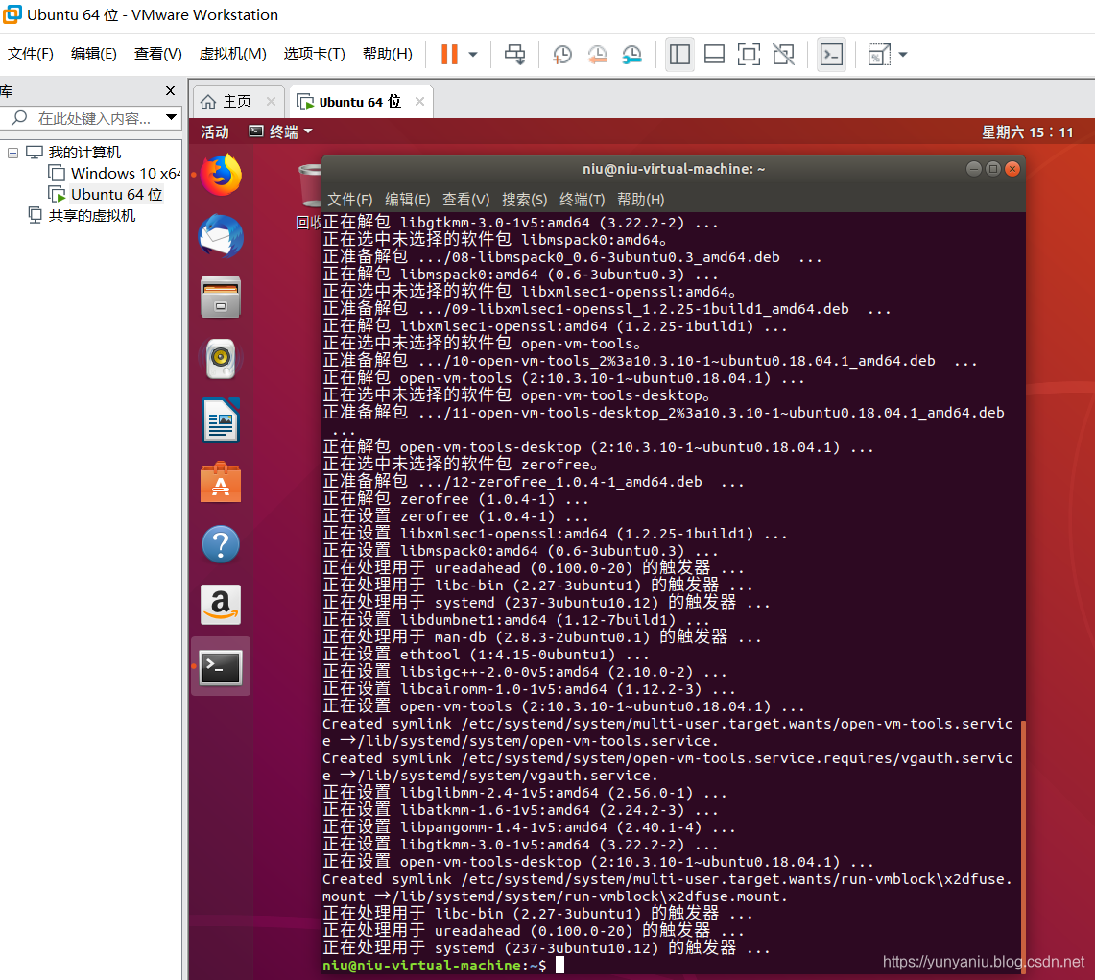The height and width of the screenshot is (980, 1095).
Task: Open the 终端 app menu dropdown
Action: tap(281, 132)
